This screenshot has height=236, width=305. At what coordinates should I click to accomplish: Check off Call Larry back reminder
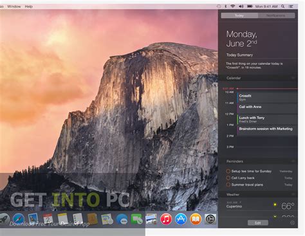click(x=228, y=178)
